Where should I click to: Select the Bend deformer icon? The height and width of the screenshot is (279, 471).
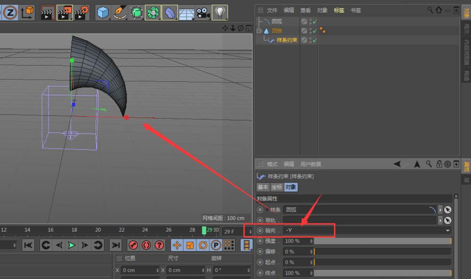(x=169, y=12)
